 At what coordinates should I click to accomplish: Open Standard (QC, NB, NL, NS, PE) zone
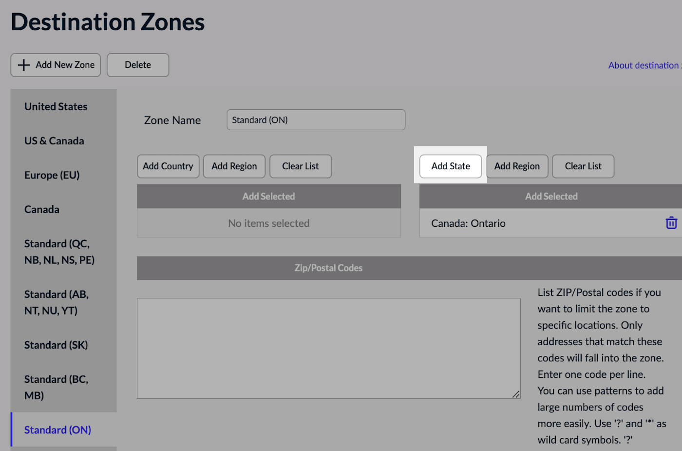click(x=59, y=252)
